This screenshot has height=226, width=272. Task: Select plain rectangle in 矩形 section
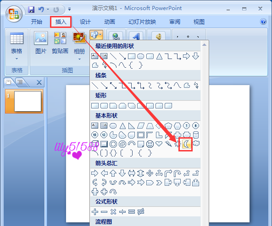pos(94,106)
